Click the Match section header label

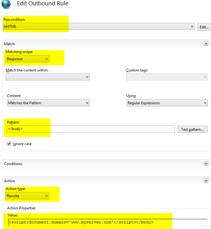pos(9,44)
